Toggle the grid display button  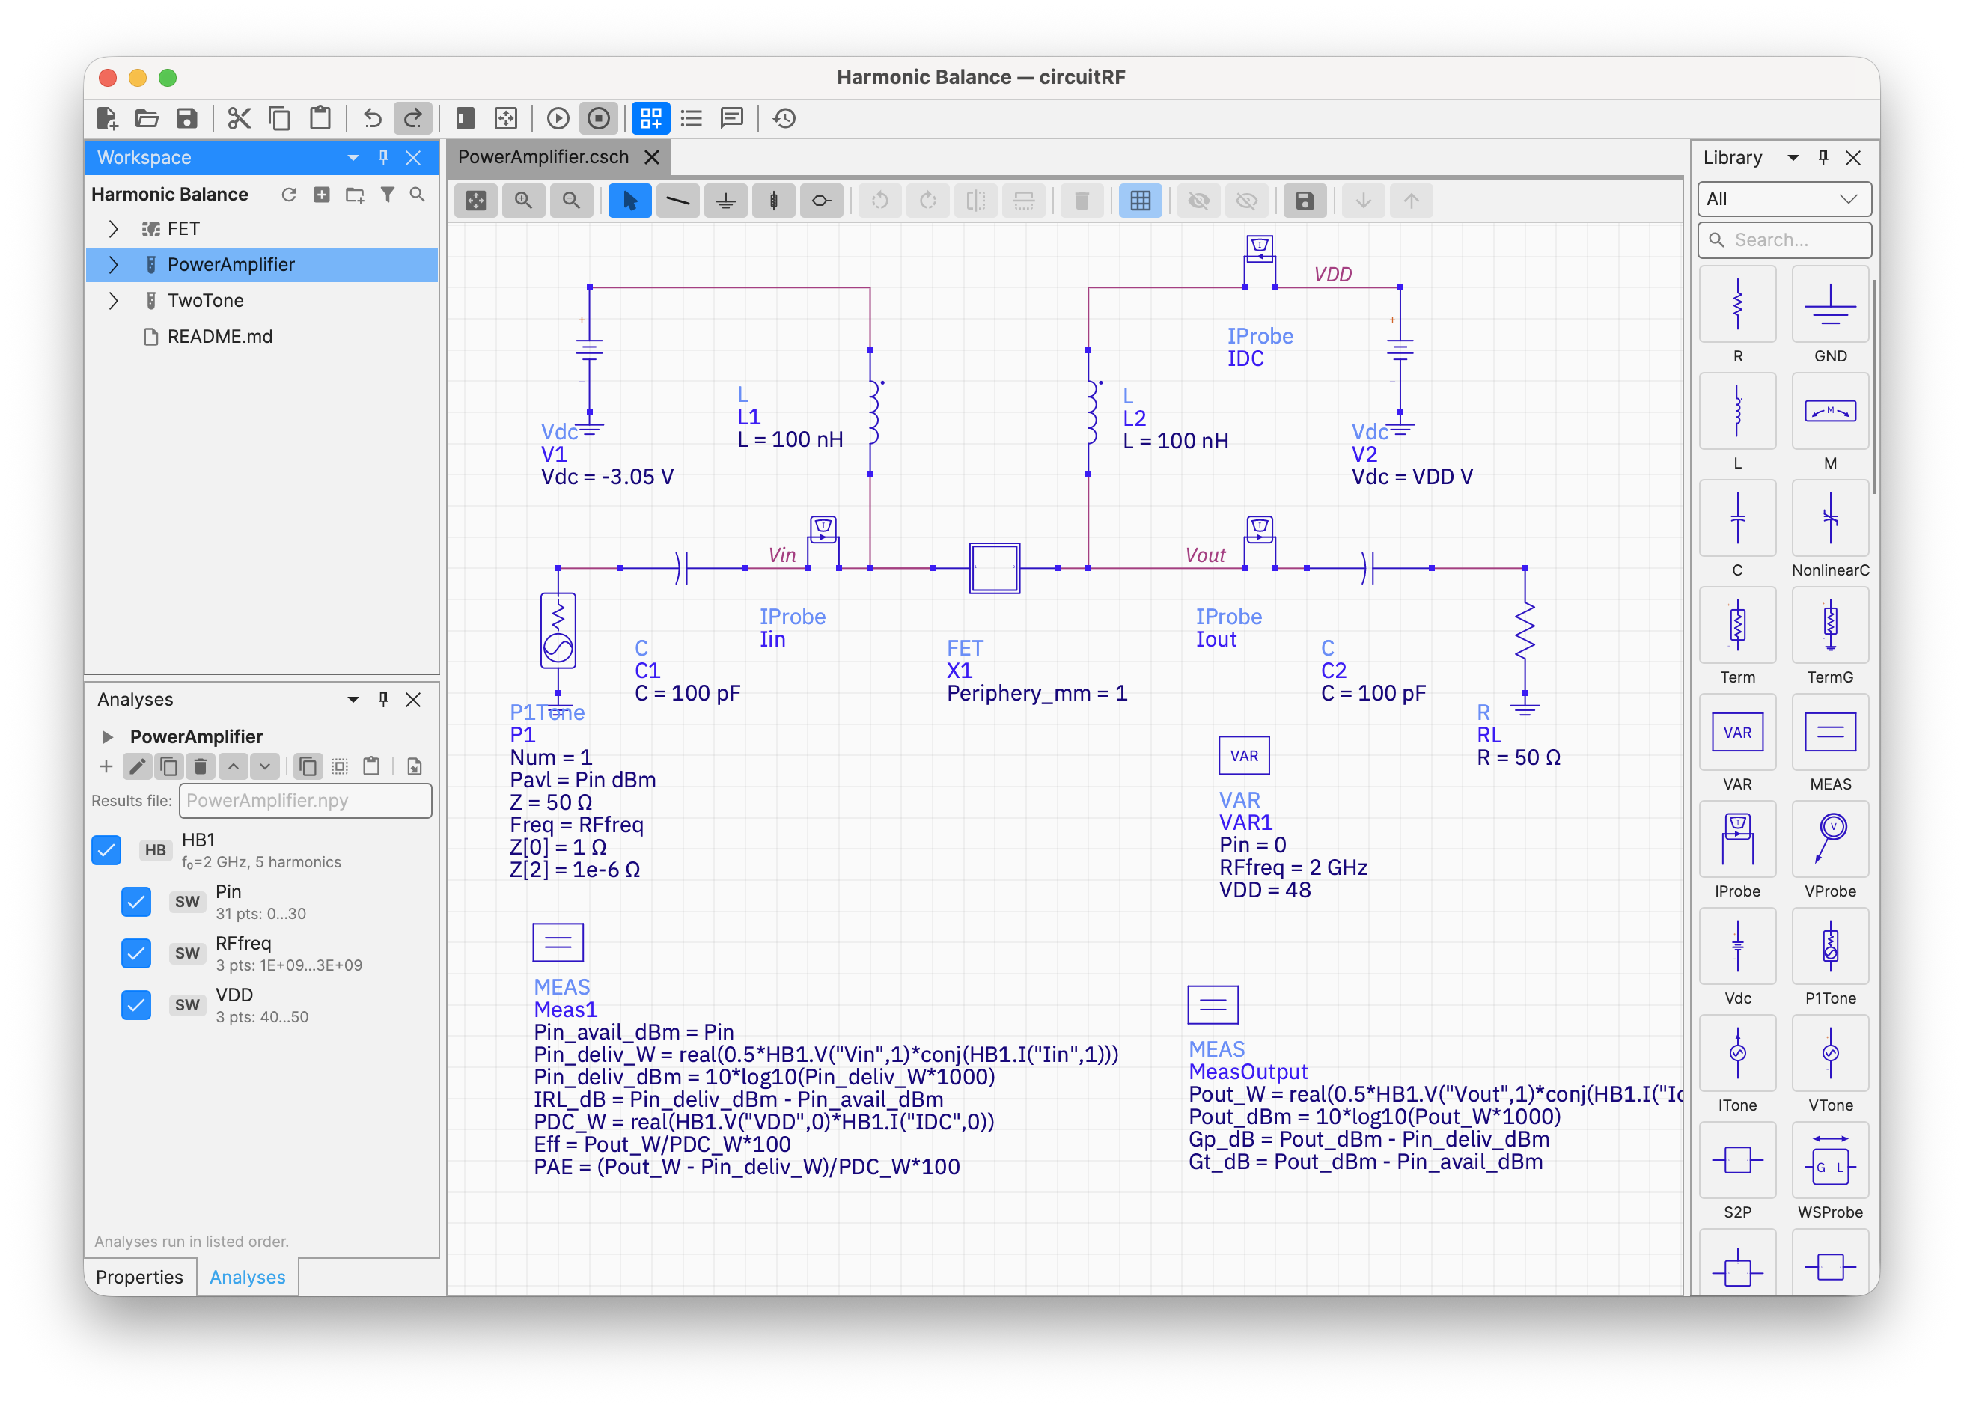point(1141,201)
